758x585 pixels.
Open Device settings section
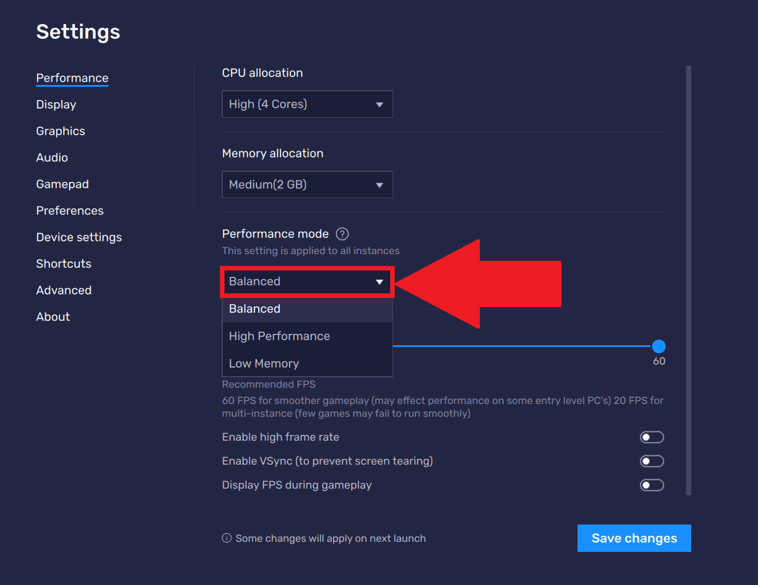pyautogui.click(x=79, y=237)
